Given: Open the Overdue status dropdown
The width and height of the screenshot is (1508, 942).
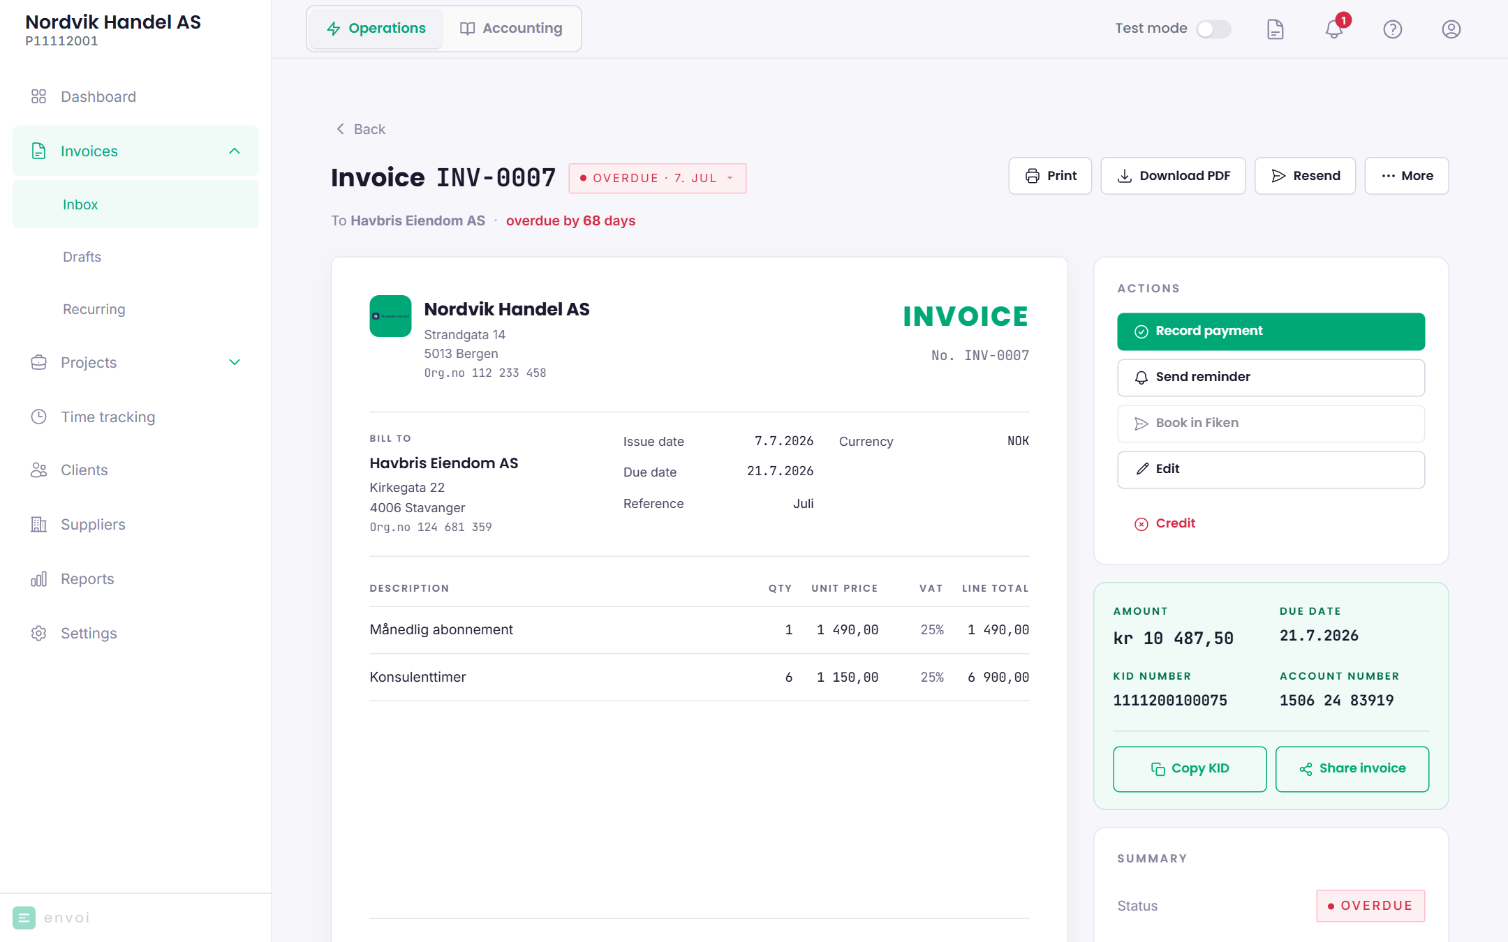Looking at the screenshot, I should pyautogui.click(x=658, y=178).
